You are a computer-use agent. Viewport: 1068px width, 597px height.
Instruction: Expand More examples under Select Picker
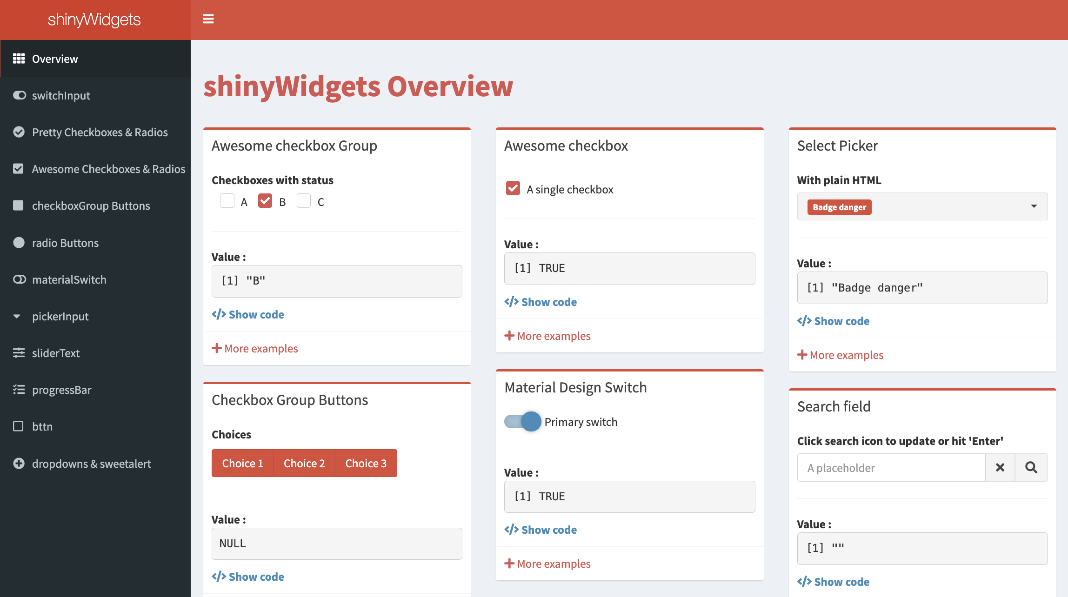[840, 355]
